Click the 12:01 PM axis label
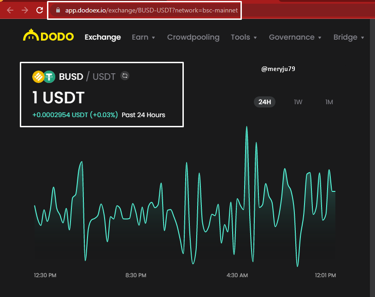Viewport: 375px width, 297px height. tap(325, 275)
